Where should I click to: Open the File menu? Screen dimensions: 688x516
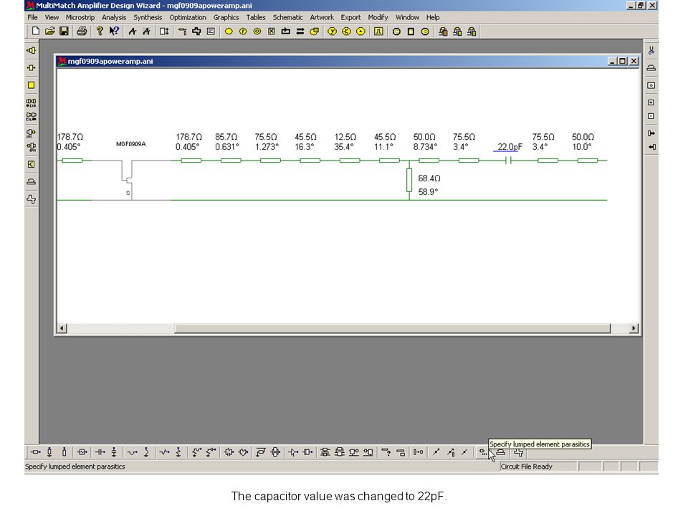[32, 17]
